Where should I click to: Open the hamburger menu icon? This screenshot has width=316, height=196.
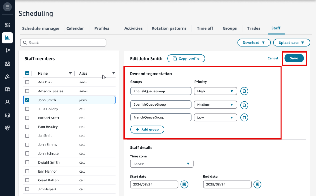(x=7, y=7)
